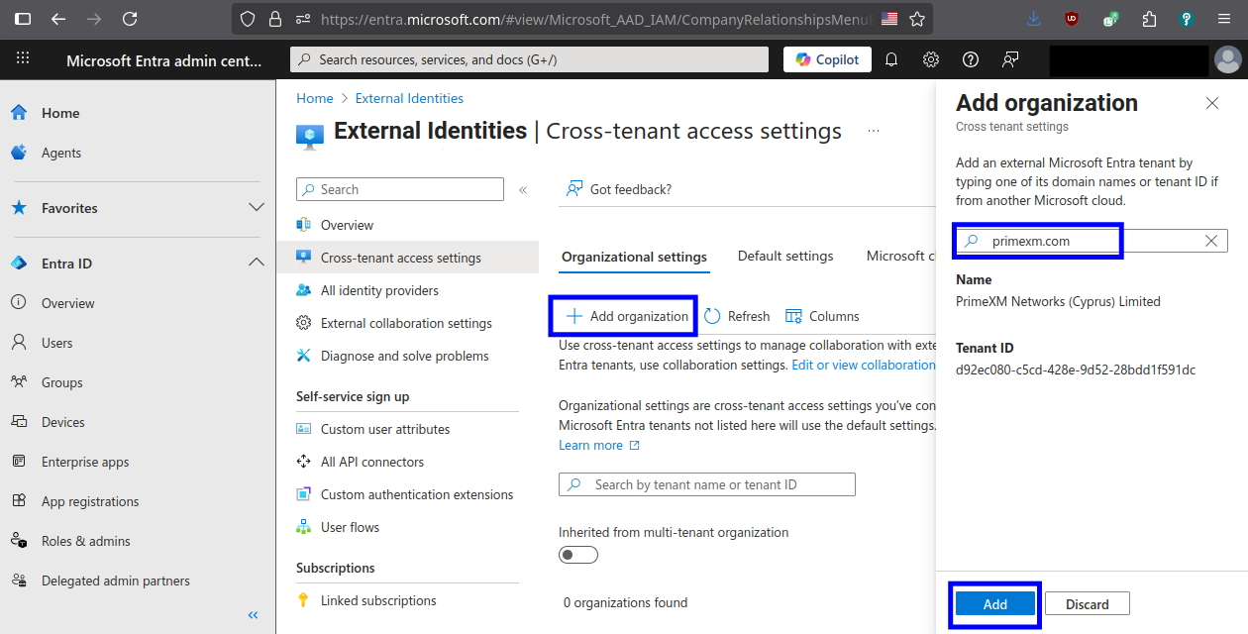Click the Copilot button
Viewport: 1248px width, 634px height.
[828, 59]
